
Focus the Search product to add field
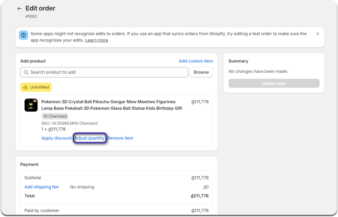[104, 72]
